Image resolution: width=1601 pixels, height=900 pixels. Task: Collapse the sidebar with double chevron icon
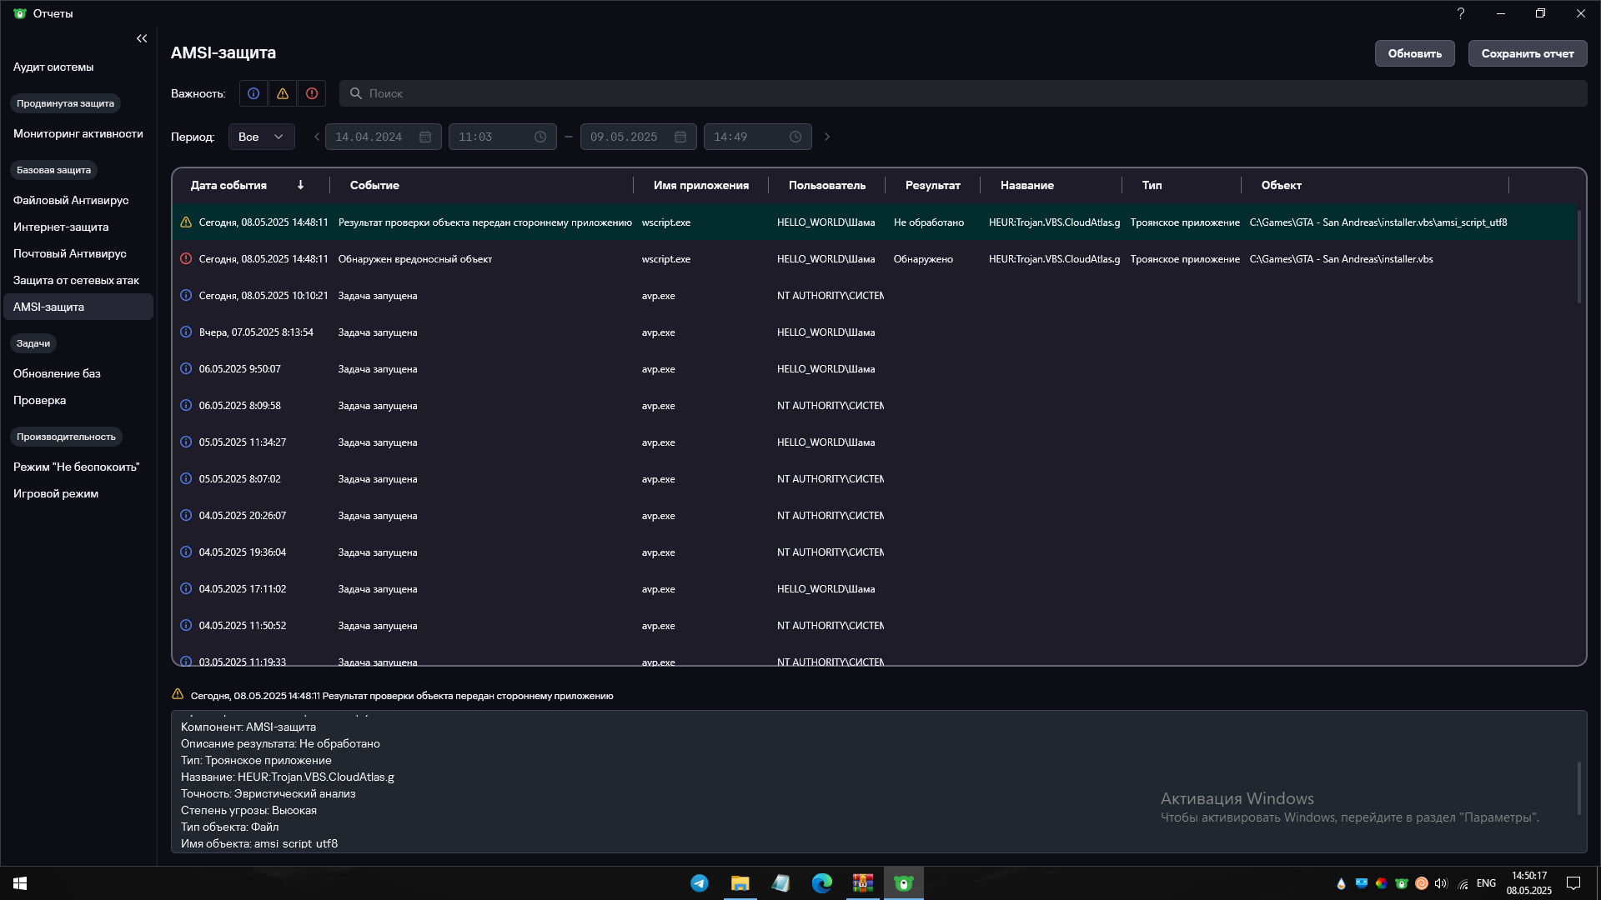point(142,38)
